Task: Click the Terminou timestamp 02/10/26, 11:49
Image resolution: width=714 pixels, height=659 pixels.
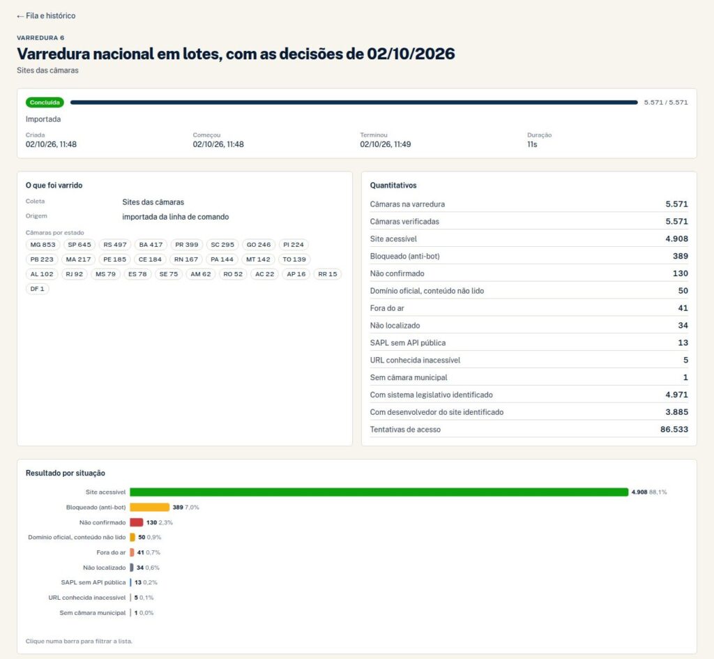Action: pyautogui.click(x=385, y=144)
